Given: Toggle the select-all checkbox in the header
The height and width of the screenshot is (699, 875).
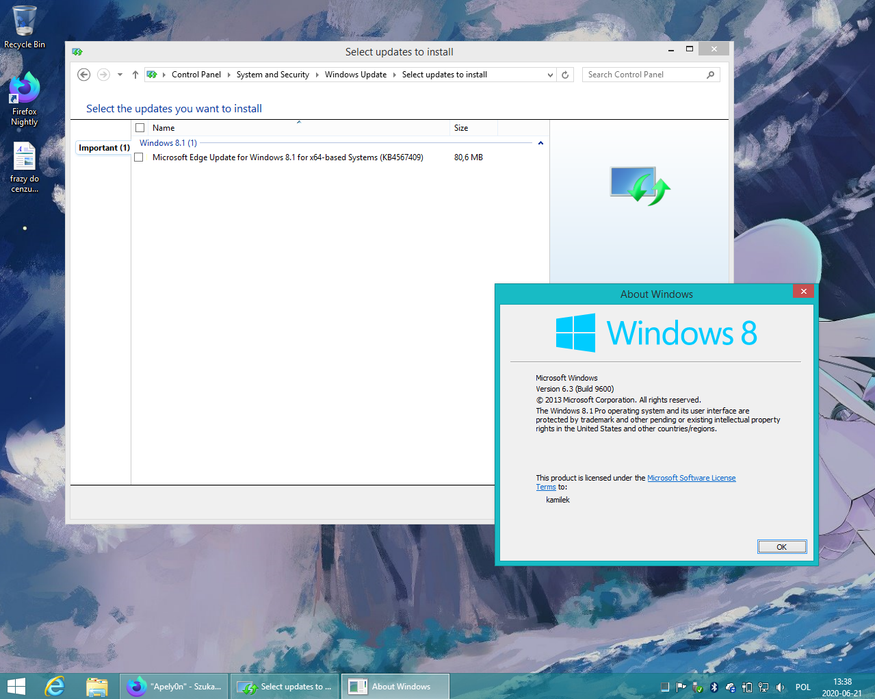Looking at the screenshot, I should [x=140, y=127].
